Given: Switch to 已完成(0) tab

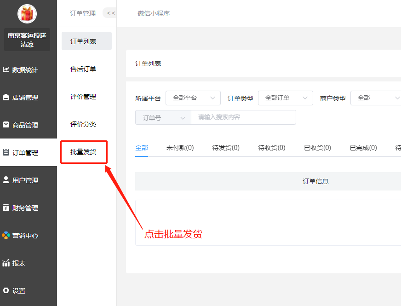Looking at the screenshot, I should coord(363,148).
